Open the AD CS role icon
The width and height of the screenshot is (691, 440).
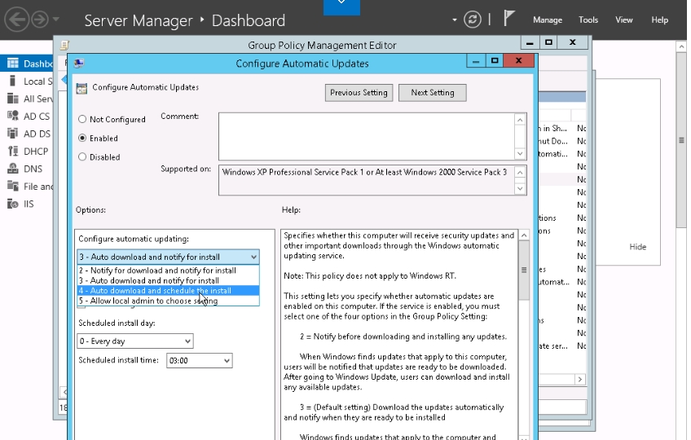pos(13,116)
